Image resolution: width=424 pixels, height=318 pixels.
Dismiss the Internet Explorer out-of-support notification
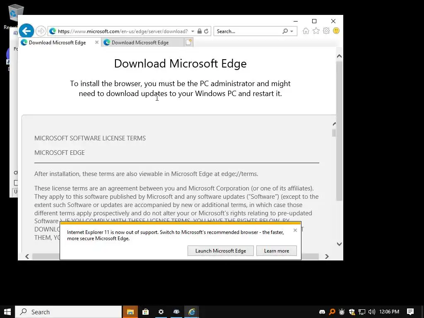coord(295,230)
